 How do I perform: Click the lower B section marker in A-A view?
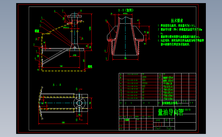click(77, 120)
